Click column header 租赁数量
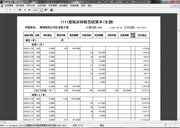Viewport: 180px width, 128px height. click(x=74, y=35)
